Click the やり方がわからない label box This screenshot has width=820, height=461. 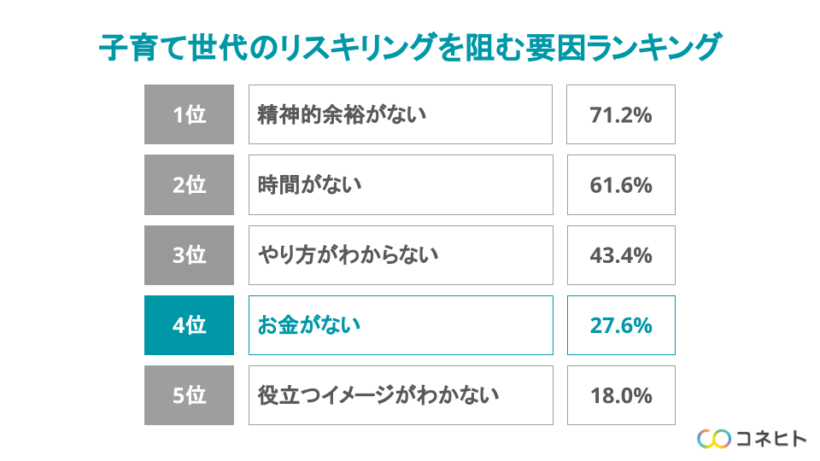(401, 255)
